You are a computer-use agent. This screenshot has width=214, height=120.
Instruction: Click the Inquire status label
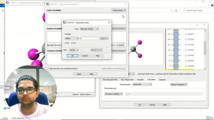[76, 94]
